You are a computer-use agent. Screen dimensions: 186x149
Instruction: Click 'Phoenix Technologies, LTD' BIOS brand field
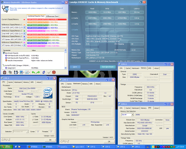click(91, 109)
